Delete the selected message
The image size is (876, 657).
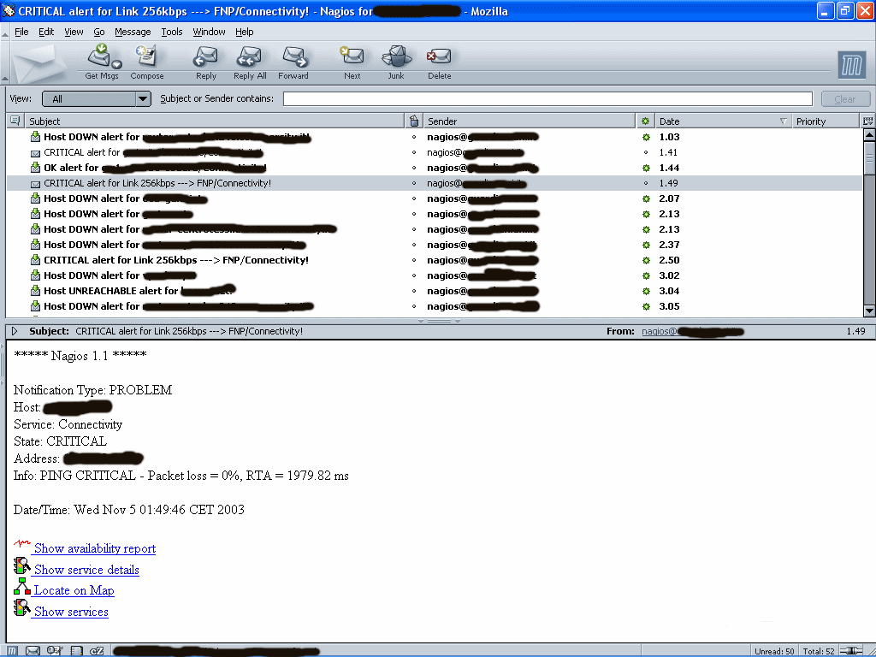tap(439, 56)
